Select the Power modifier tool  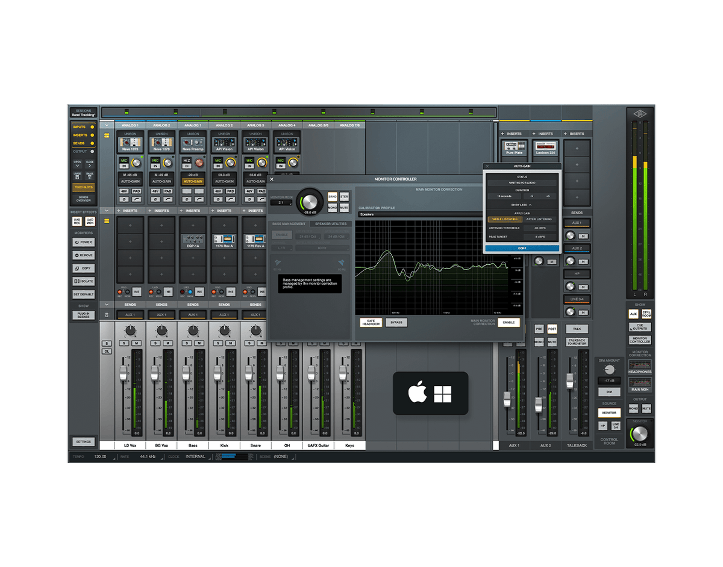pyautogui.click(x=84, y=242)
